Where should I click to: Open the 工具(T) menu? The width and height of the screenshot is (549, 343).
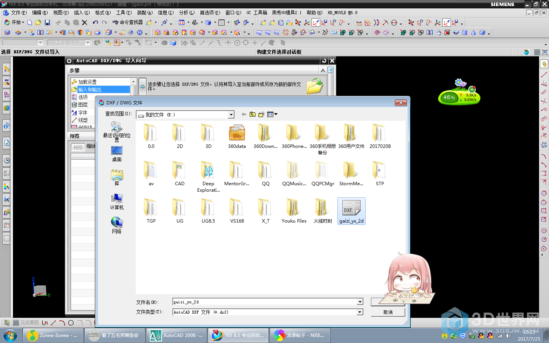[124, 13]
